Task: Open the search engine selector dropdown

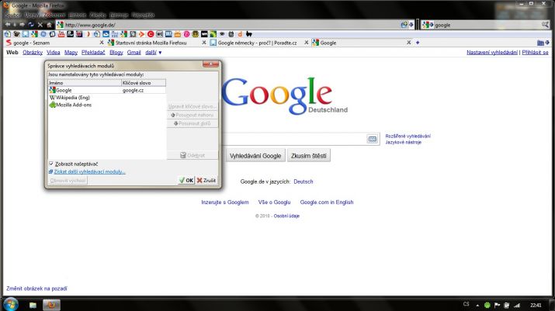Action: tap(428, 25)
